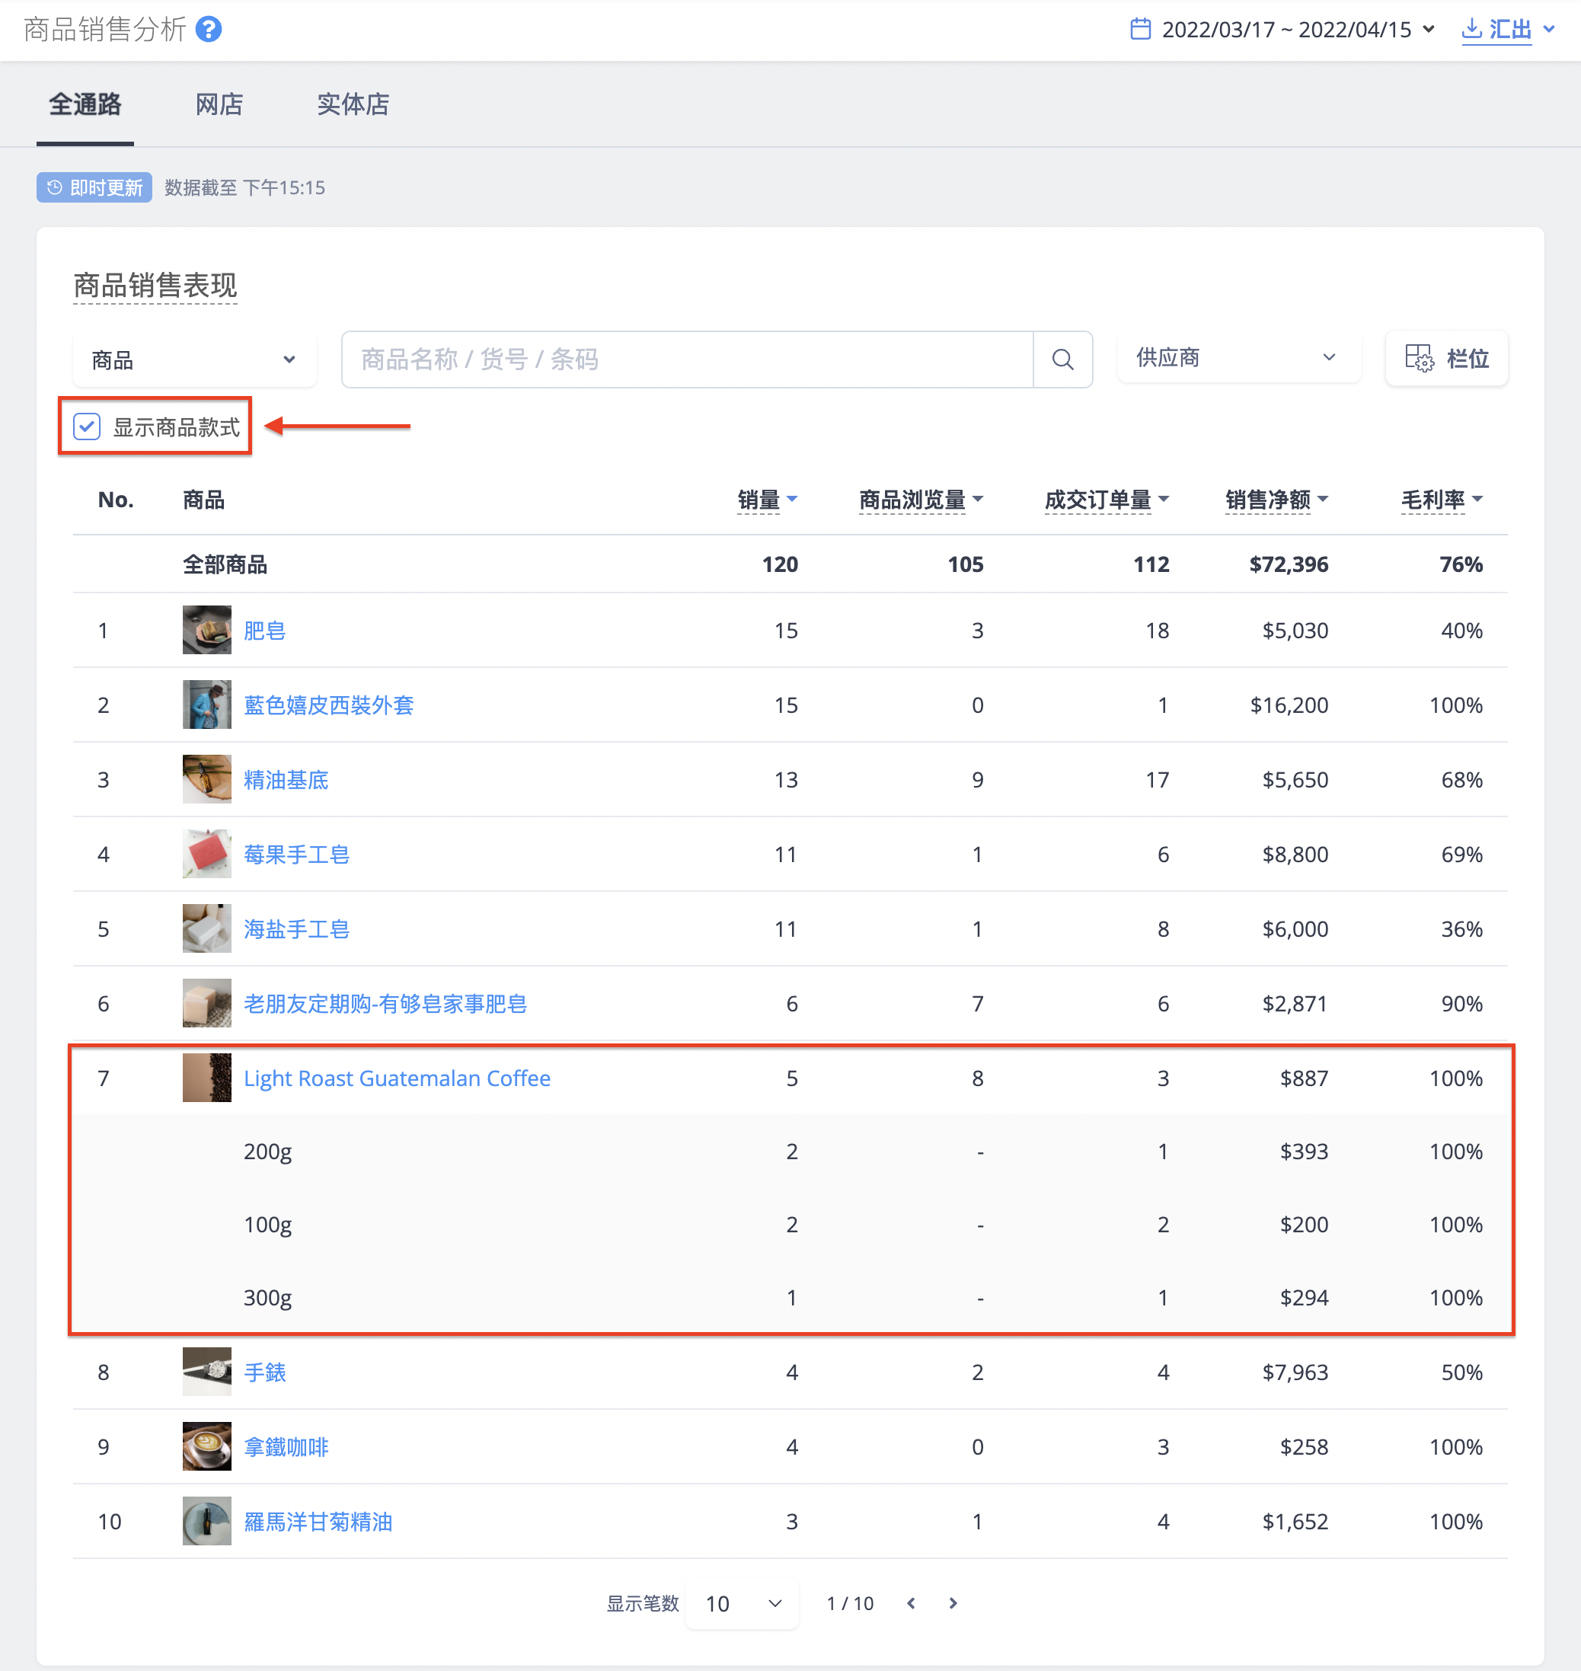Image resolution: width=1581 pixels, height=1671 pixels.
Task: Open column settings via 栏位 icon
Action: (1418, 358)
